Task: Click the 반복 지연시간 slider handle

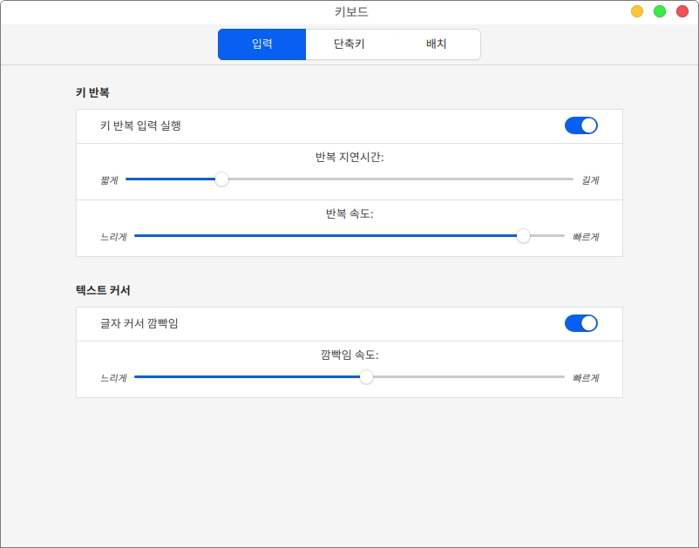Action: [x=222, y=179]
